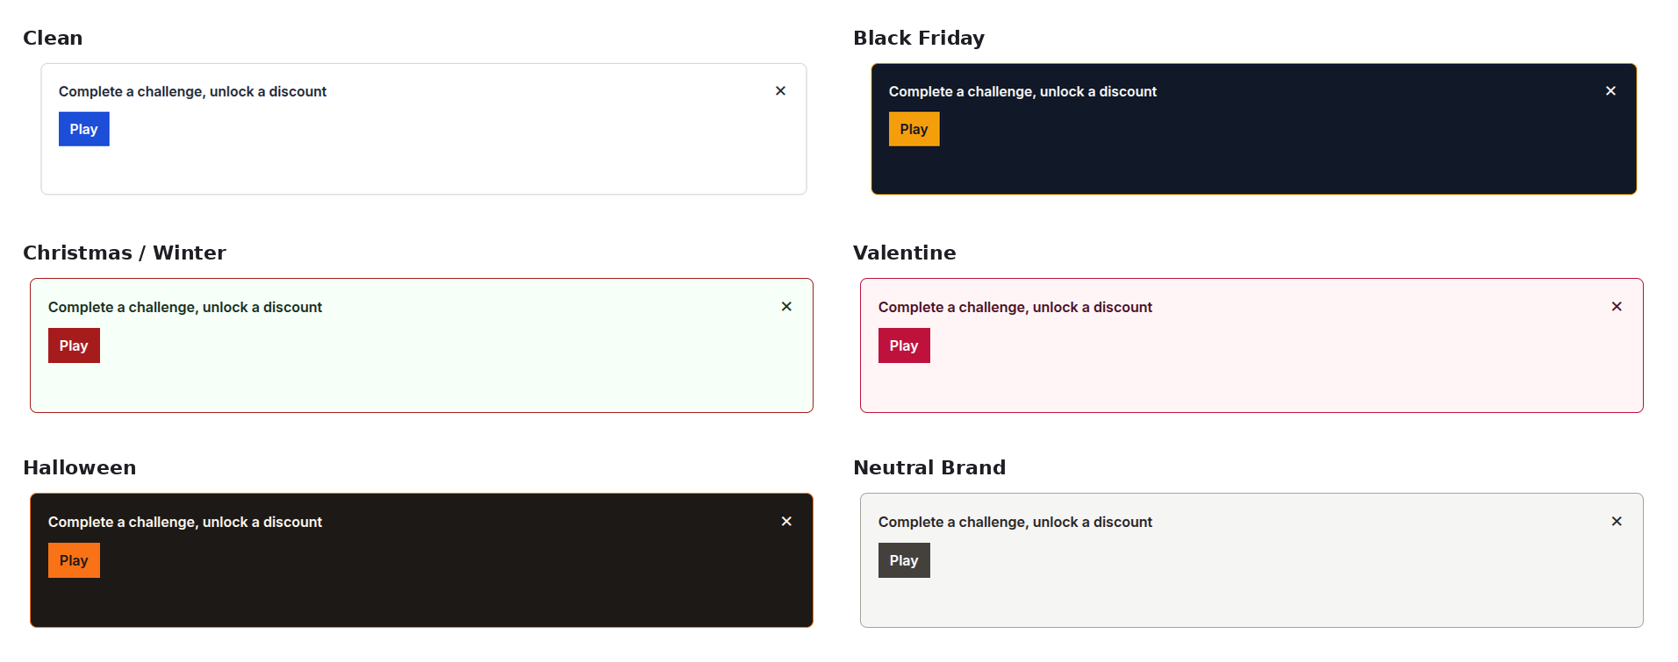The height and width of the screenshot is (662, 1678).
Task: Close the Christmas / Winter banner X icon
Action: [786, 307]
